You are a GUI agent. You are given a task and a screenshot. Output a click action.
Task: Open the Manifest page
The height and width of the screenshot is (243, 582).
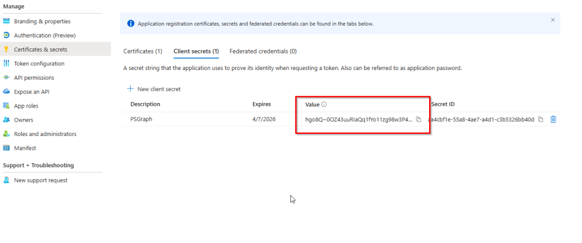[25, 148]
